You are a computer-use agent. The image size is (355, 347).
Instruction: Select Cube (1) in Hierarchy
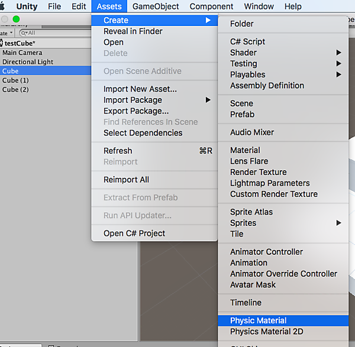tap(46, 80)
